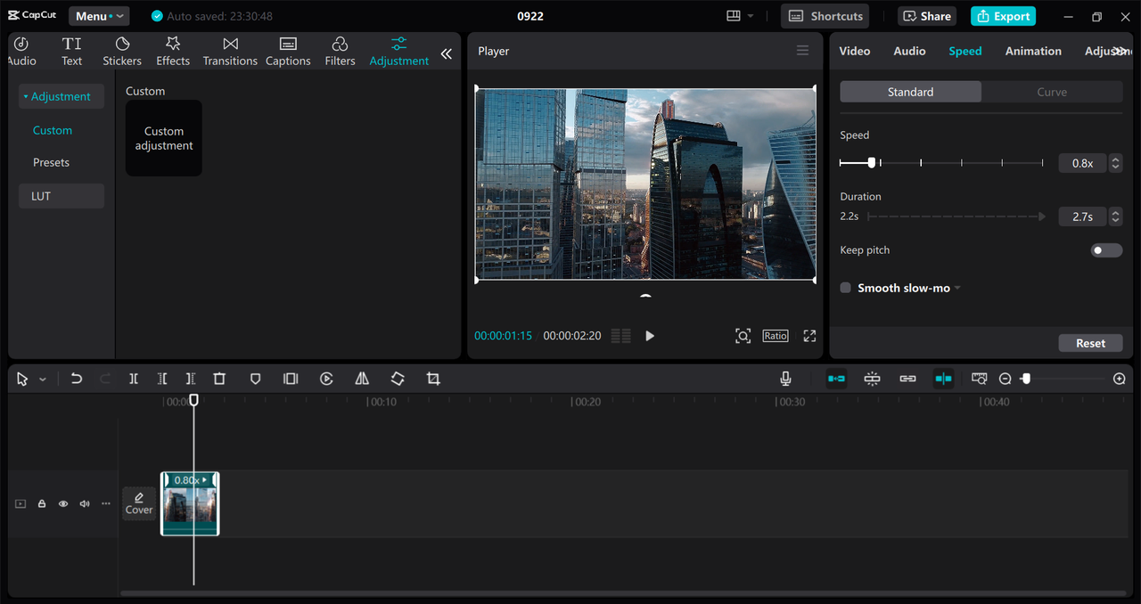Select the Custom adjustment thumbnail
1141x604 pixels.
click(x=164, y=138)
